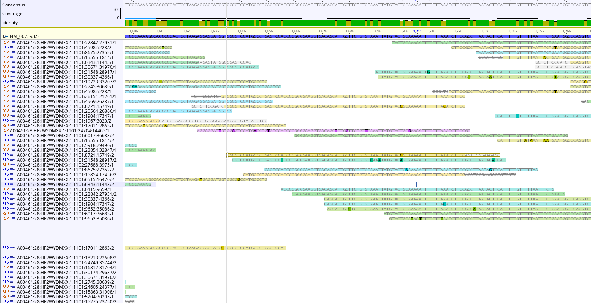Click FWD icon of read 15854:17456/2
This screenshot has width=591, height=303.
6,174
